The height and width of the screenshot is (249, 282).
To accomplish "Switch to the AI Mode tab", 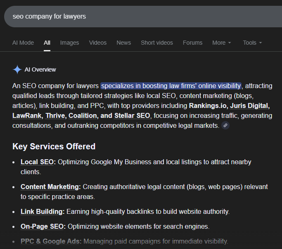I will coord(23,43).
